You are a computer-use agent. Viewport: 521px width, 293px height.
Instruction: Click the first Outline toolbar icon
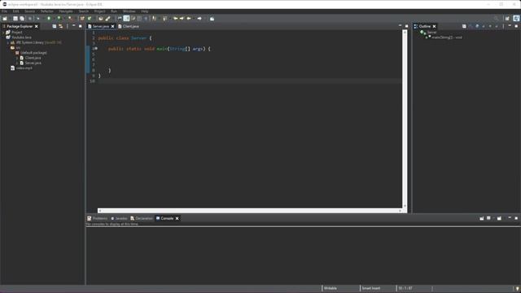[464, 26]
